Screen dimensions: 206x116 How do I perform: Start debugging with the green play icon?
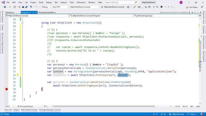(102, 7)
